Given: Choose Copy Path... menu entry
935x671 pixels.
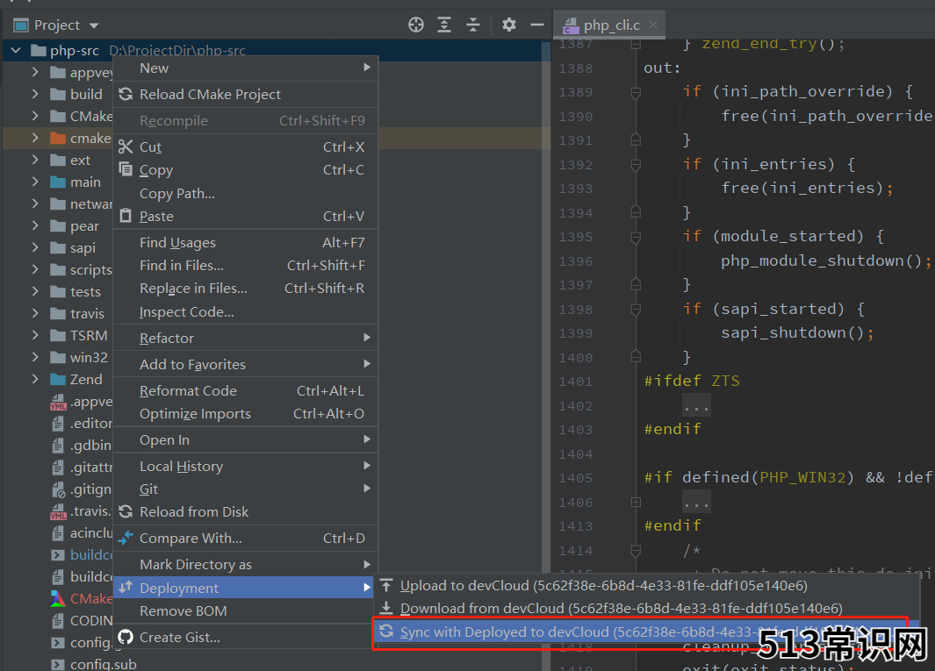Looking at the screenshot, I should coord(246,194).
